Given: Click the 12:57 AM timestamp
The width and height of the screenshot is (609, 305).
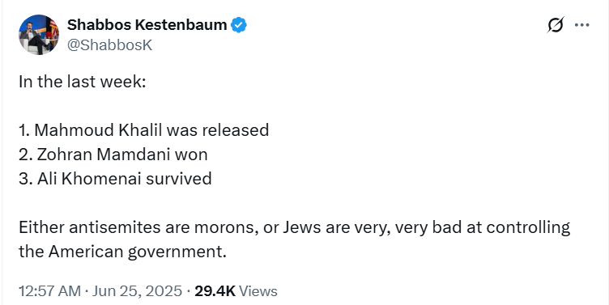Looking at the screenshot, I should tap(49, 291).
